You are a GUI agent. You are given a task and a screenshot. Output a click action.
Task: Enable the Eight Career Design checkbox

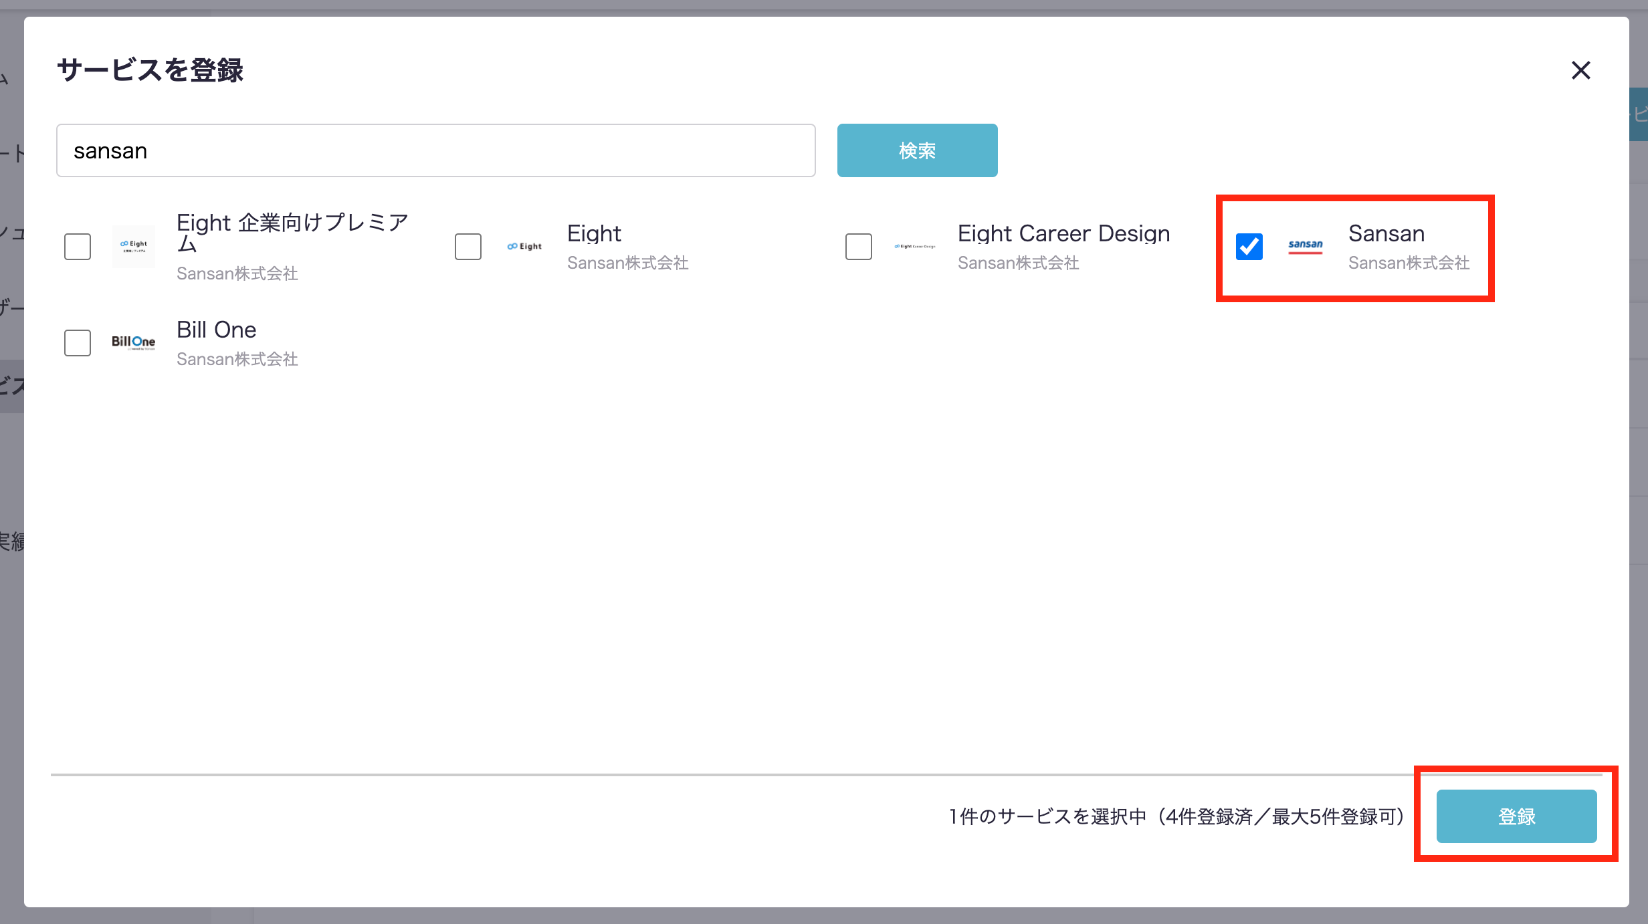click(859, 246)
